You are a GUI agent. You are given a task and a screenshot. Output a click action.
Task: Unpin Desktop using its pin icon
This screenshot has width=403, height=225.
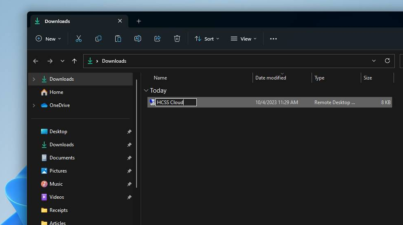tap(129, 132)
